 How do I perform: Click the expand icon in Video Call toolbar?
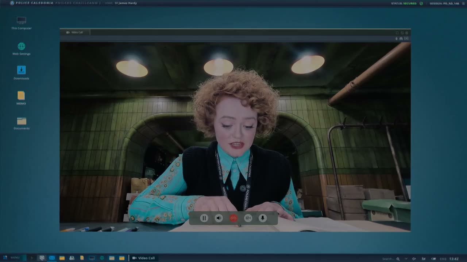[x=406, y=39]
